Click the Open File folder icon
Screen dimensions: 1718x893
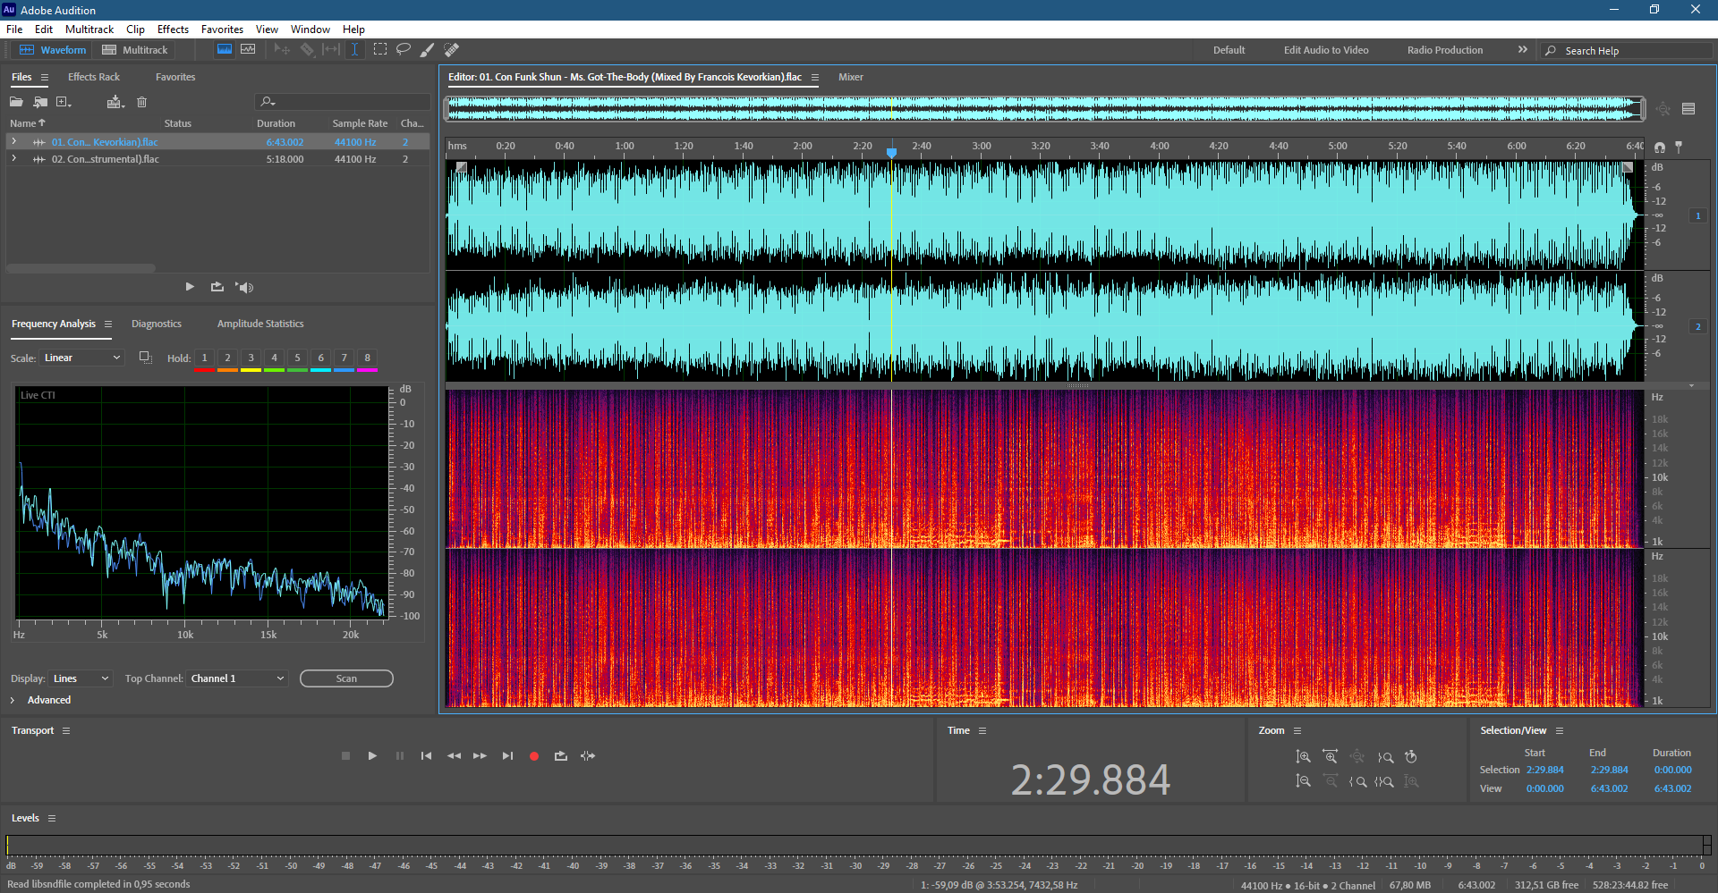[16, 102]
